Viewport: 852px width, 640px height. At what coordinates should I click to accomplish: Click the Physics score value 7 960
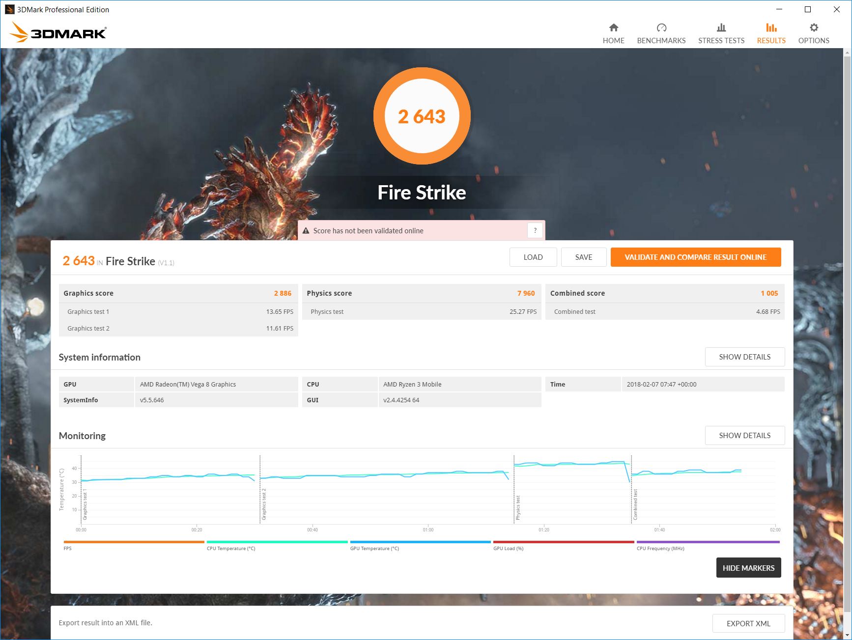point(526,293)
